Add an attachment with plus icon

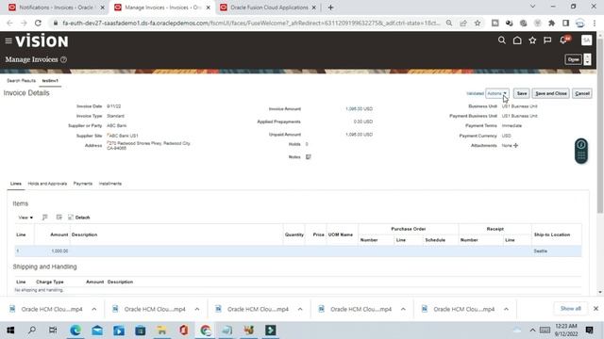tap(516, 145)
